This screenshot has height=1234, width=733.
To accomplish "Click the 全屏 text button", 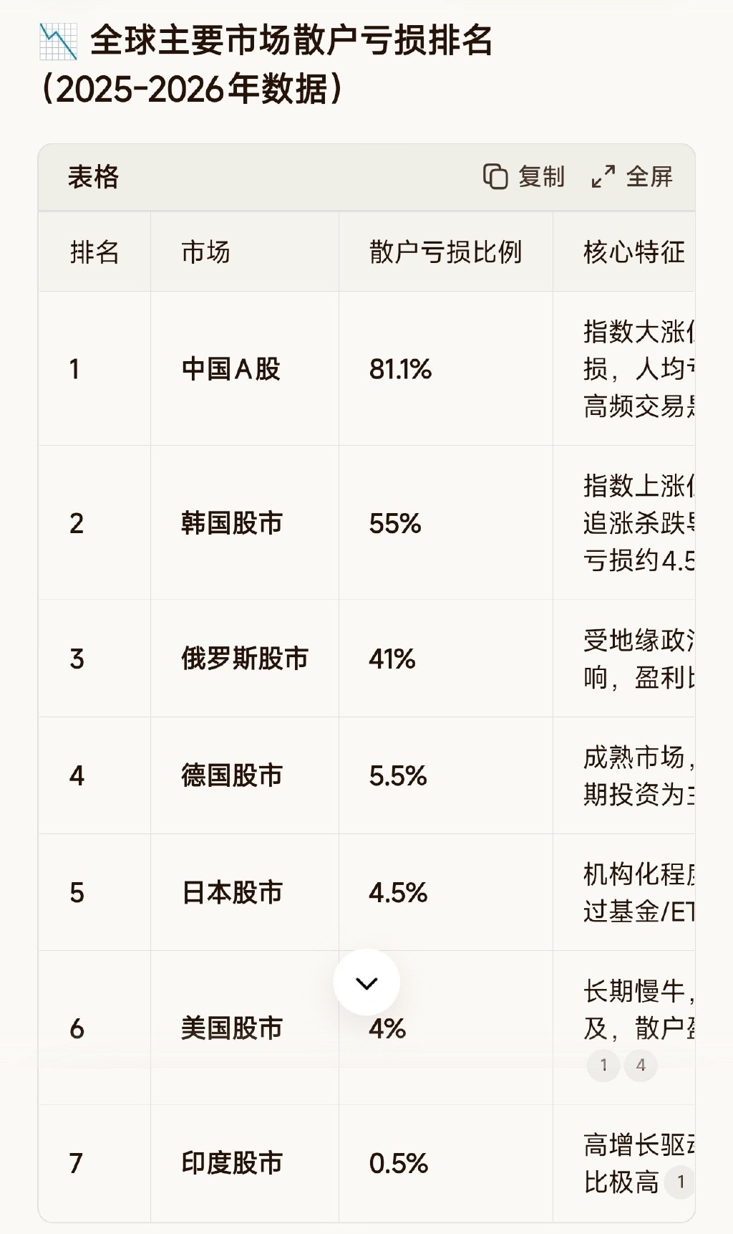I will [x=649, y=176].
